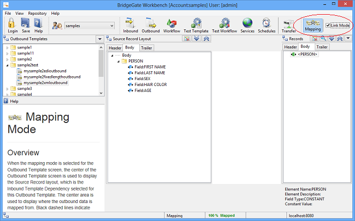This screenshot has height=221, width=355.
Task: Click the Test Template toolbar icon
Action: [x=197, y=23]
